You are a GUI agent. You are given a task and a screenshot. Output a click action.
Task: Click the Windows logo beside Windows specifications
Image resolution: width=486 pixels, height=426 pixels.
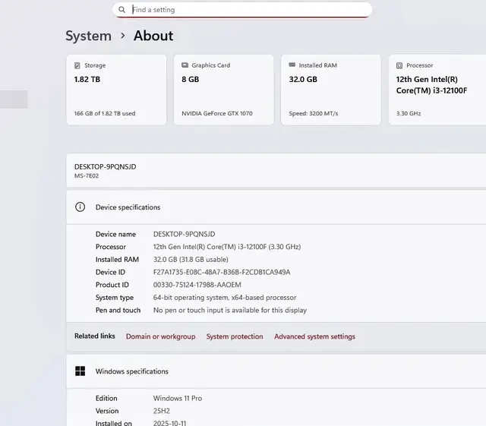(x=80, y=371)
